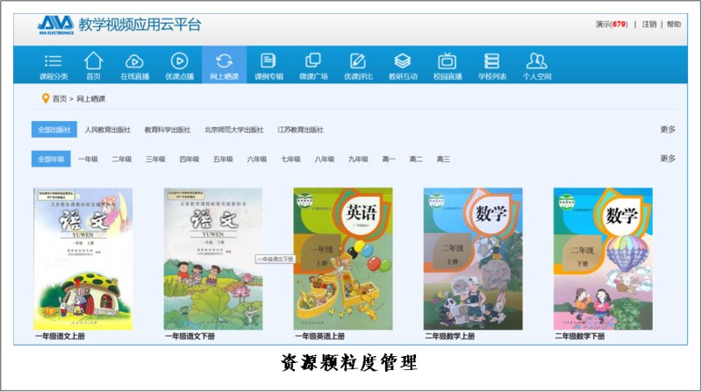Open 校园直播 TV icon
The height and width of the screenshot is (392, 702).
448,61
